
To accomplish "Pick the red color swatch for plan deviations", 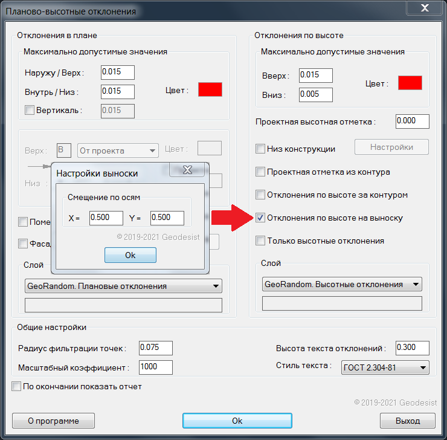I will pyautogui.click(x=210, y=89).
